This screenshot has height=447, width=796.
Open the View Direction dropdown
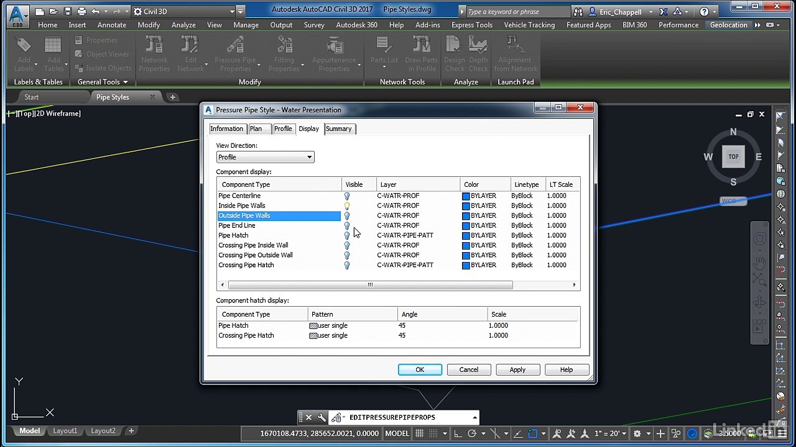(265, 157)
